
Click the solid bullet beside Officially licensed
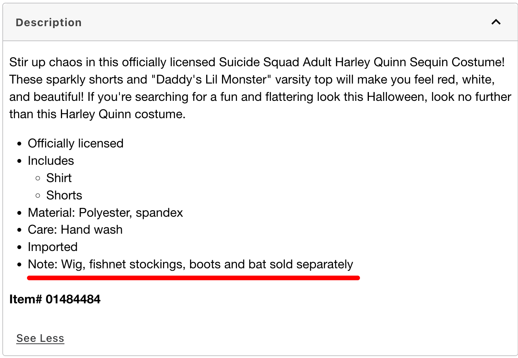(x=20, y=144)
